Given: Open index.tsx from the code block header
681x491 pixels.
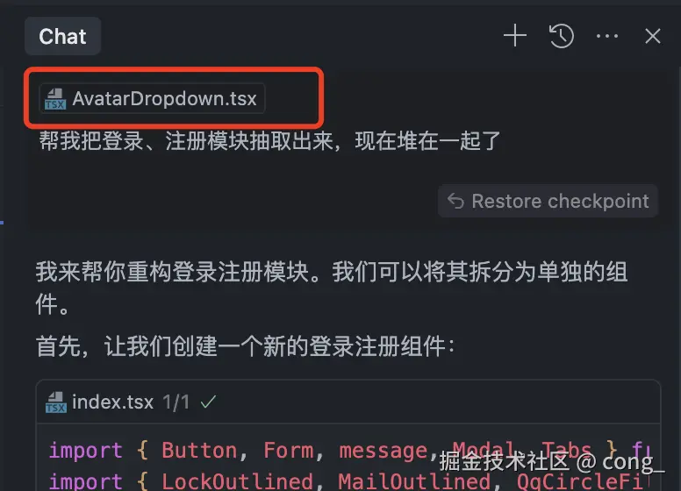Looking at the screenshot, I should [113, 402].
